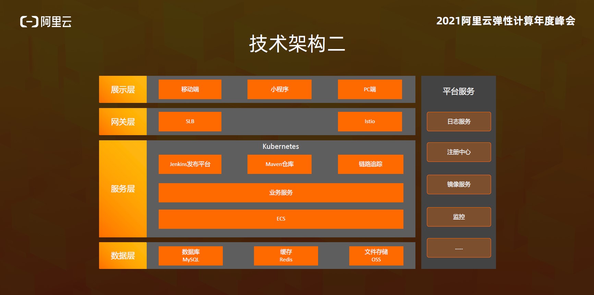Viewport: 594px width, 295px height.
Task: Click the ECS bar
Action: [281, 219]
